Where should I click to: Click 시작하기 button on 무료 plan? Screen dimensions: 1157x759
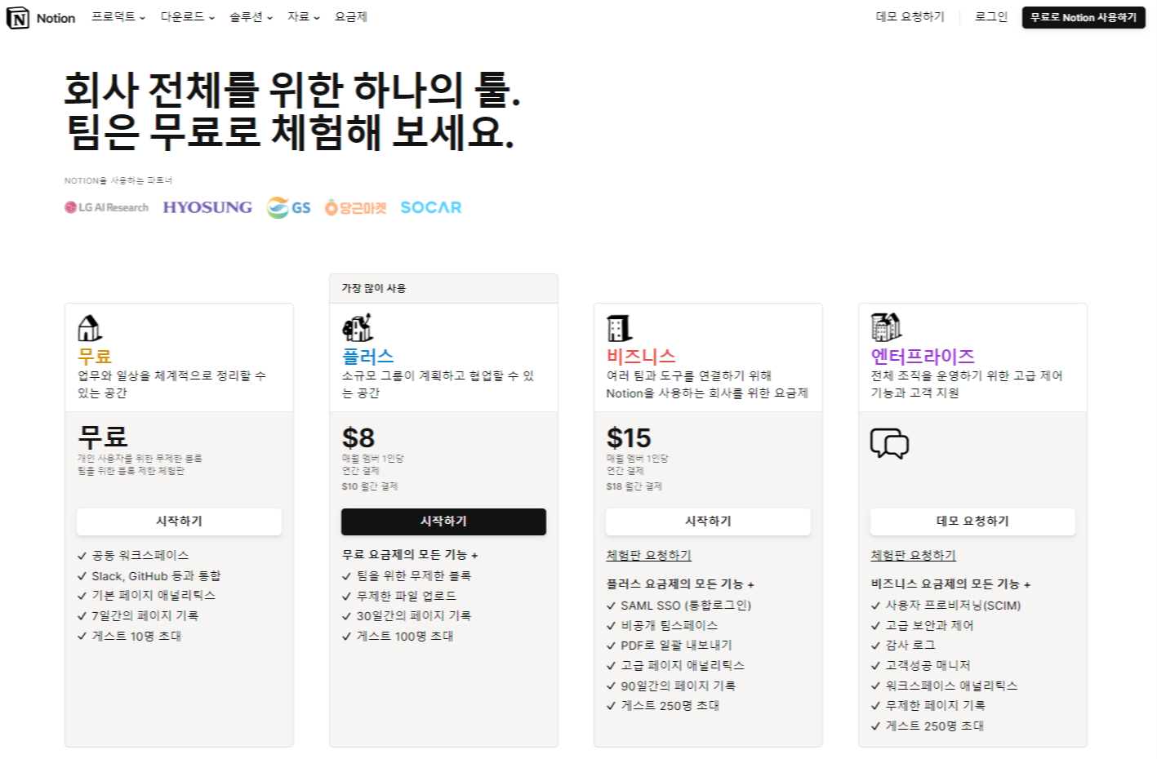click(179, 522)
